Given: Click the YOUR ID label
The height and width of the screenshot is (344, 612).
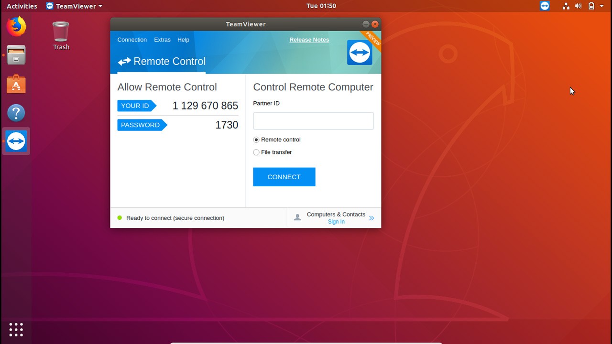Looking at the screenshot, I should point(137,106).
